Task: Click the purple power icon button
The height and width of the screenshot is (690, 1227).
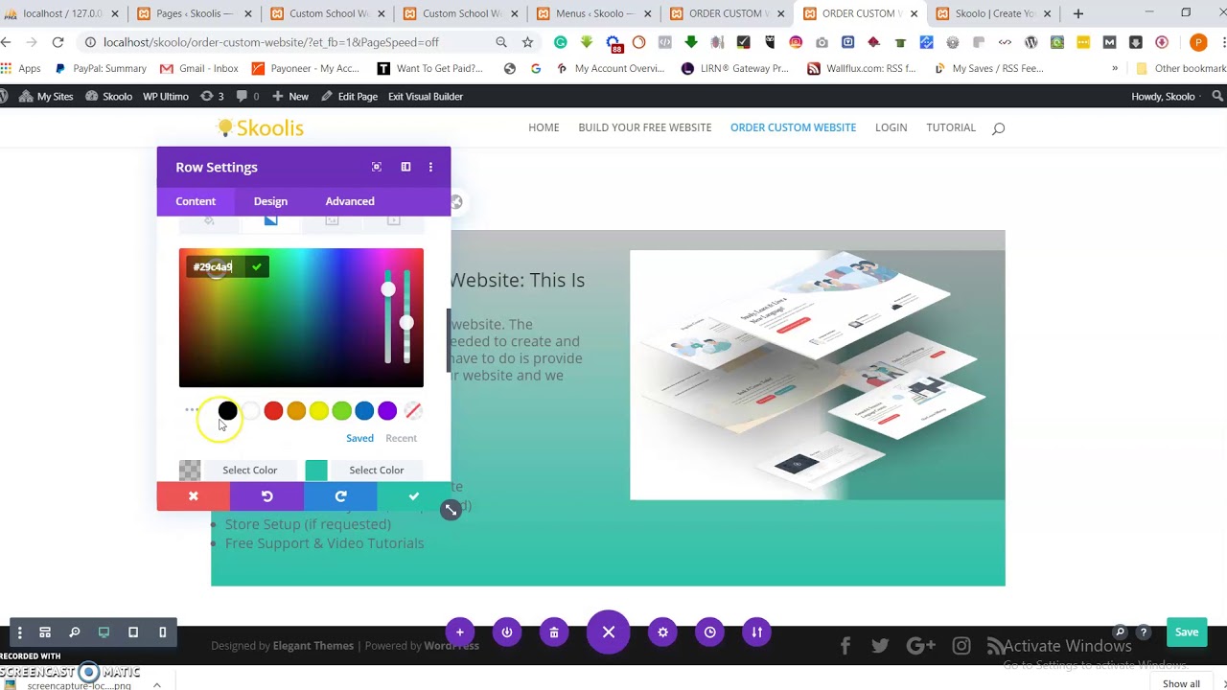Action: click(x=507, y=632)
